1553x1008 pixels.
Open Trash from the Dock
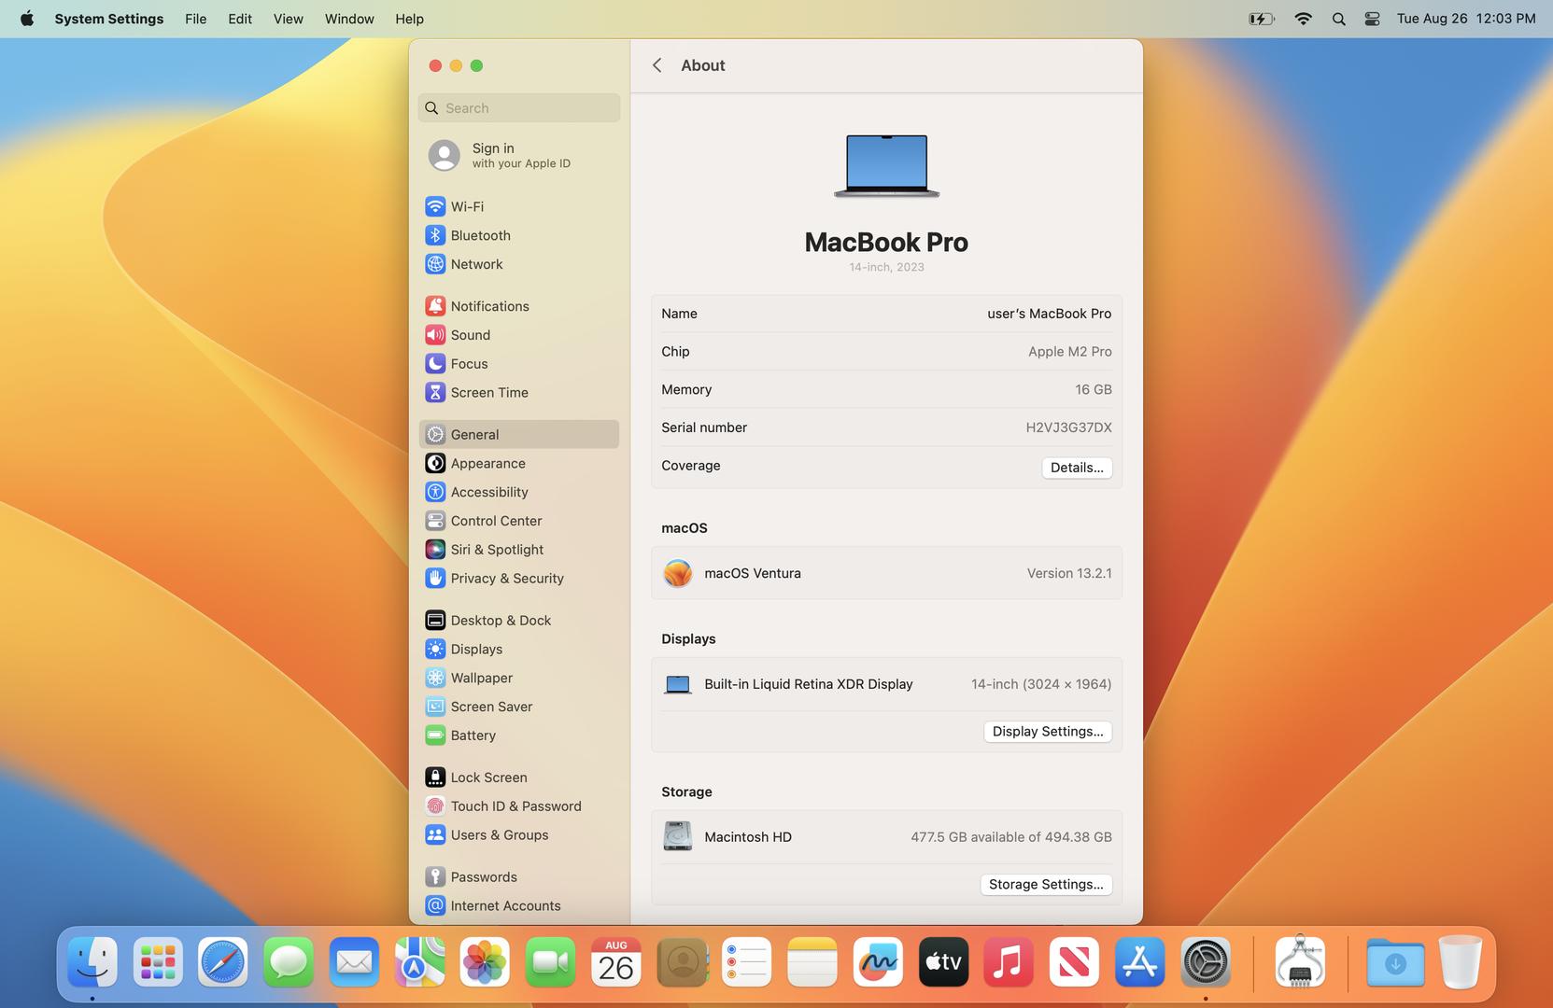click(1461, 962)
